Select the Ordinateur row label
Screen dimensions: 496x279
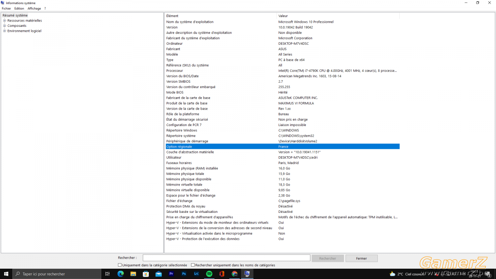pyautogui.click(x=174, y=43)
